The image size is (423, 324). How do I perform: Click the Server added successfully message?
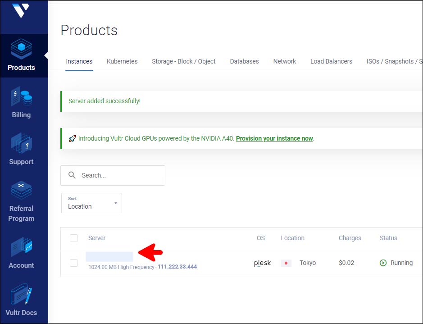[x=104, y=101]
